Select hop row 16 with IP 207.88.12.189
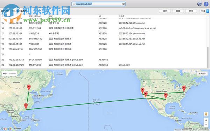The width and height of the screenshot is (210, 131). [104, 28]
